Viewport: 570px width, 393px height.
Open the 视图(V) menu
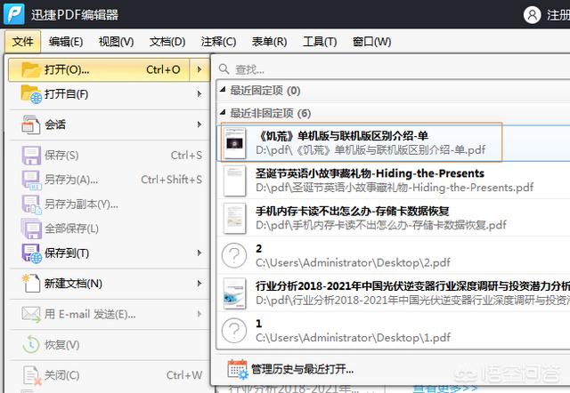point(117,42)
